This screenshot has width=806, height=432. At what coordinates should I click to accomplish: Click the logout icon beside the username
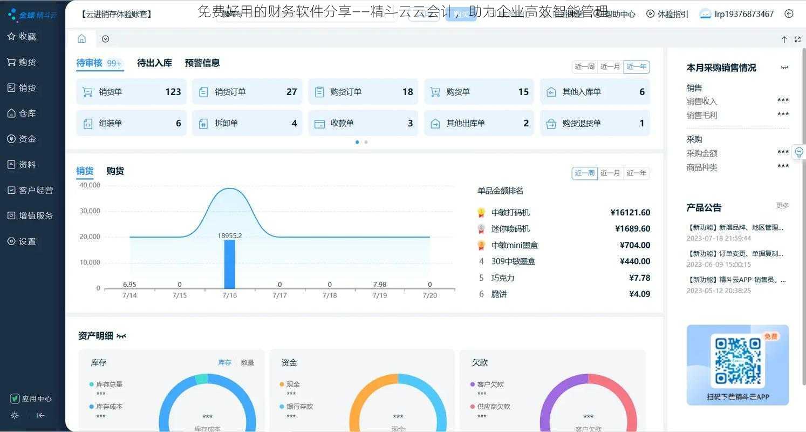tap(789, 14)
